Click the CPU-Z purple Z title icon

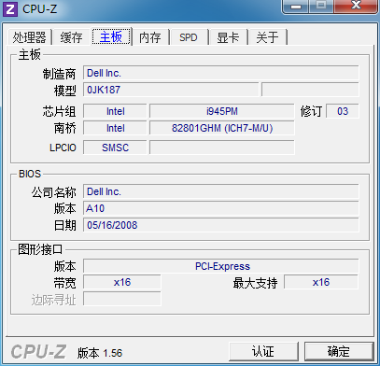coord(10,8)
